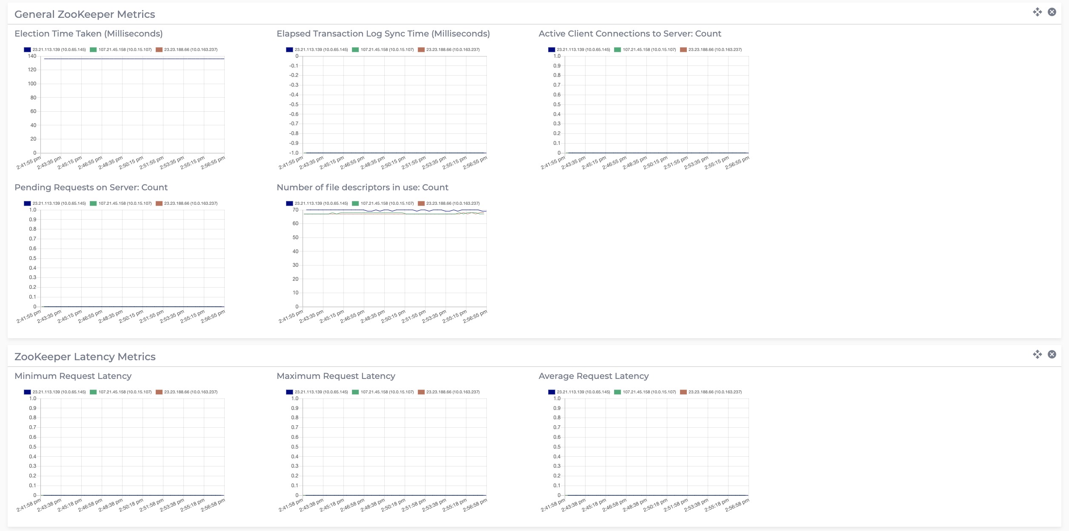This screenshot has height=531, width=1069.
Task: Click the General ZooKeeper Metrics heading
Action: pyautogui.click(x=85, y=14)
